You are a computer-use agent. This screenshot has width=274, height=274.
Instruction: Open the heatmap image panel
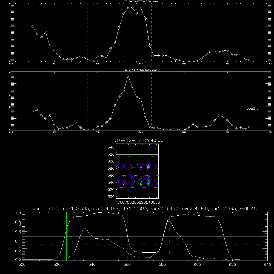(137, 171)
